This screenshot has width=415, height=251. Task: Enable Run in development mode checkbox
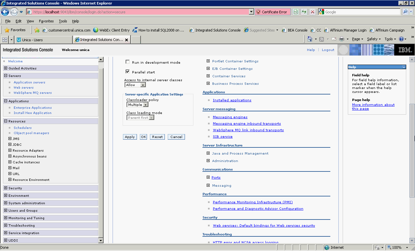[128, 62]
